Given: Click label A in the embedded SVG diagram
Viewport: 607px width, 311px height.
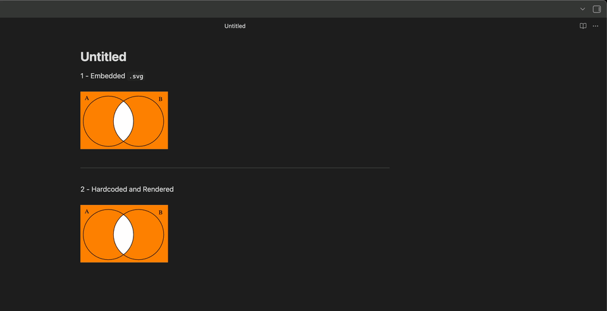Looking at the screenshot, I should coord(87,98).
